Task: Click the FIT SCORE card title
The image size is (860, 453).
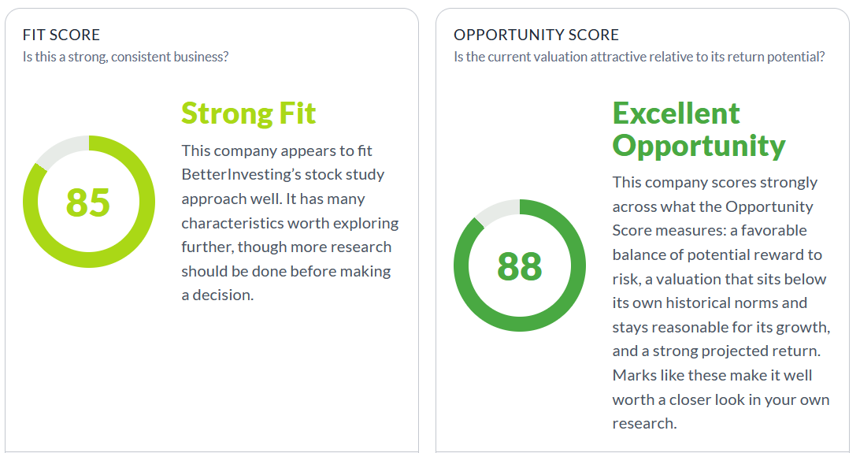Action: click(61, 35)
